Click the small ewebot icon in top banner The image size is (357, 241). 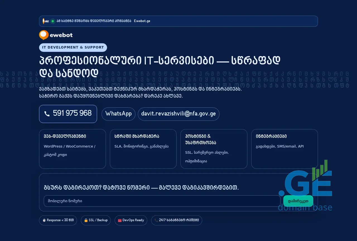click(x=44, y=21)
